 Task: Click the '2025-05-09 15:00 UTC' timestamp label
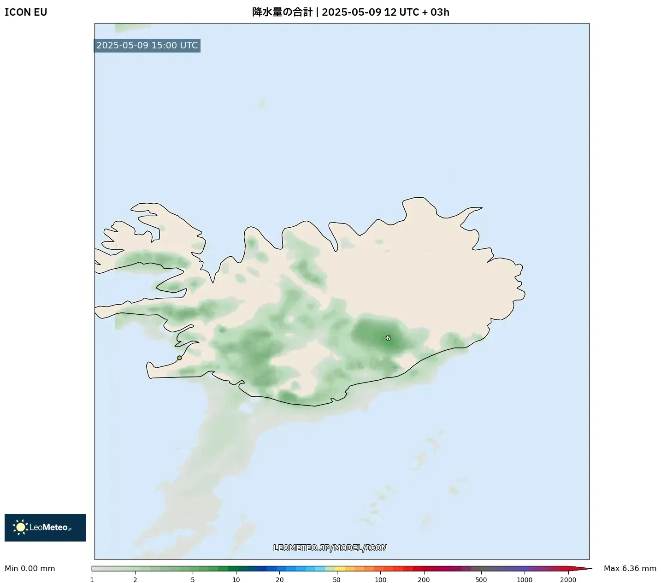tap(147, 45)
